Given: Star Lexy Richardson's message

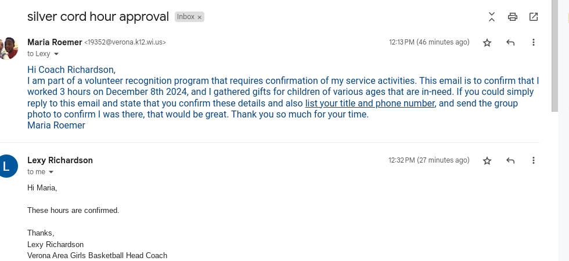Looking at the screenshot, I should coord(487,160).
